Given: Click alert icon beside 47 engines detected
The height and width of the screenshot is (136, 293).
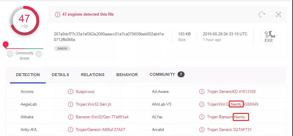Looking at the screenshot, I should (x=58, y=14).
